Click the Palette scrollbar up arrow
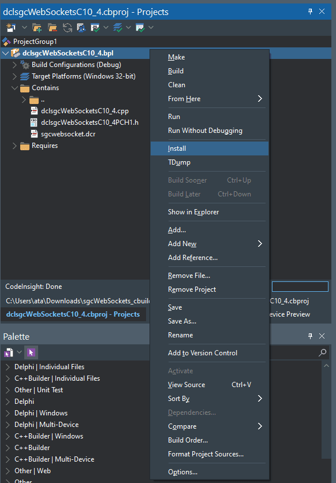 (x=326, y=366)
